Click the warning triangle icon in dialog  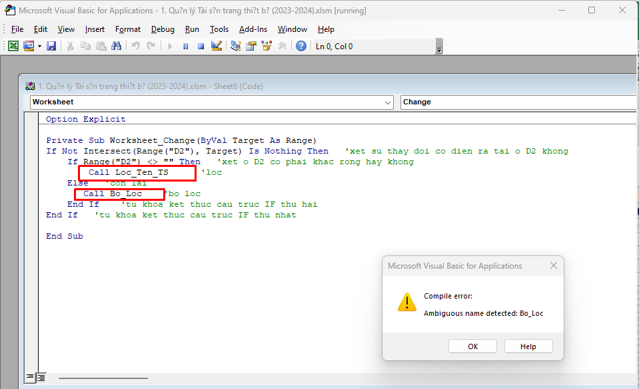[406, 303]
